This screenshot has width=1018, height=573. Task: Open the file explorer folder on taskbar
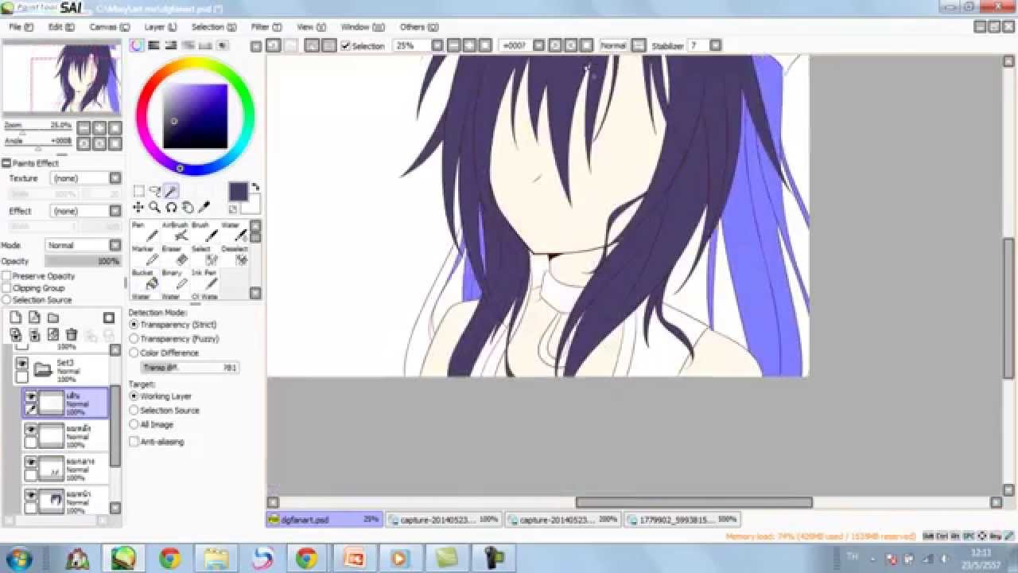(216, 558)
